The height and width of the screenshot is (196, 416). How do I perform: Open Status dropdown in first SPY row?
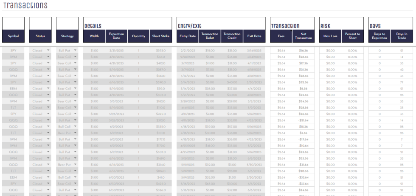(x=48, y=50)
